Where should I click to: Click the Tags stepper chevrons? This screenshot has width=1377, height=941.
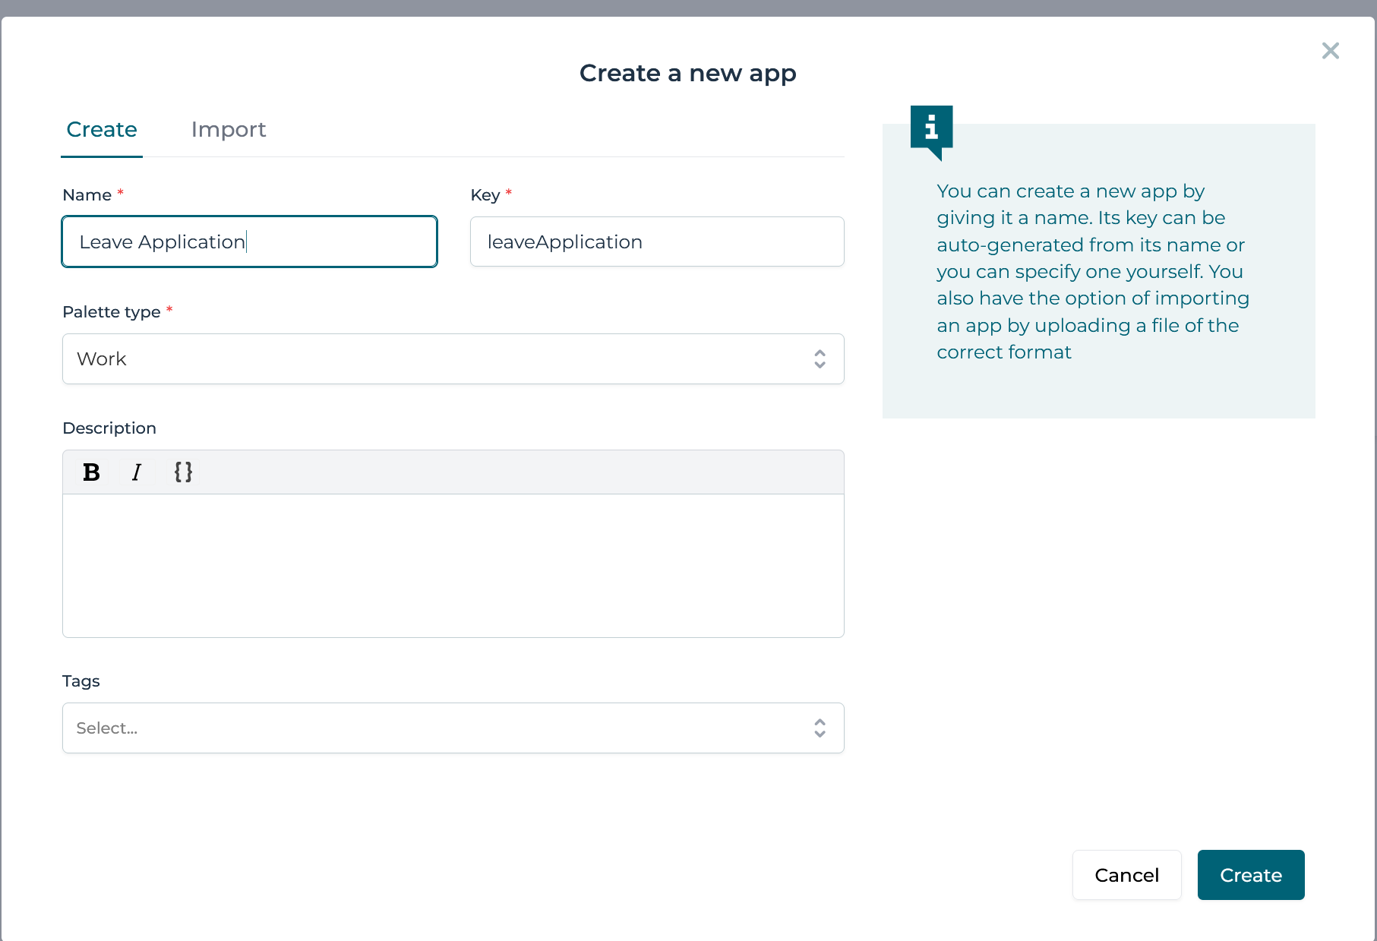click(x=820, y=728)
